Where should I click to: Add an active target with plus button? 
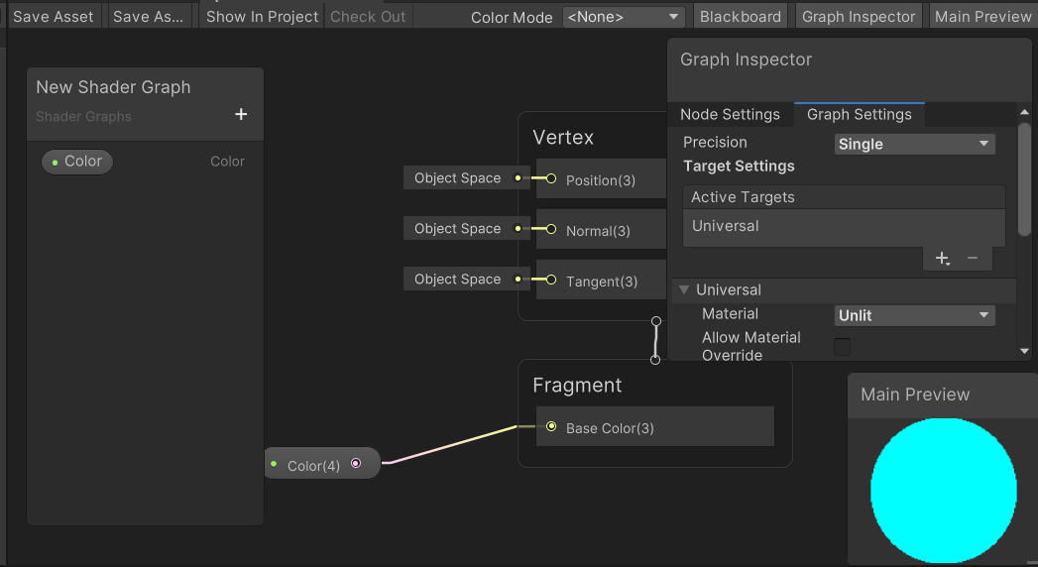tap(942, 259)
